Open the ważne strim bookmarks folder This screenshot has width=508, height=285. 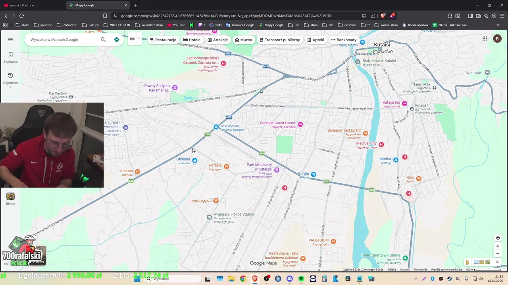[386, 25]
